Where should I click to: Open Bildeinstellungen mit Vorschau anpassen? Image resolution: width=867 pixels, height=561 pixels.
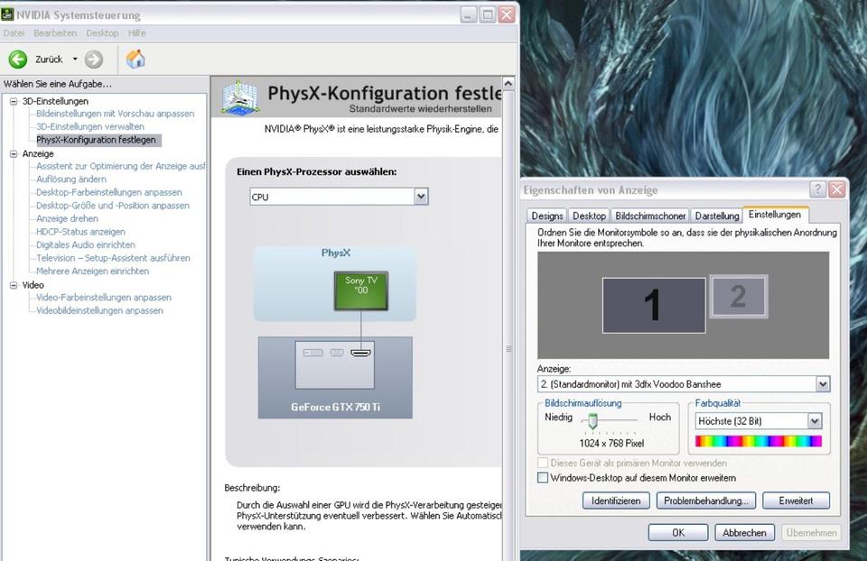tap(115, 114)
